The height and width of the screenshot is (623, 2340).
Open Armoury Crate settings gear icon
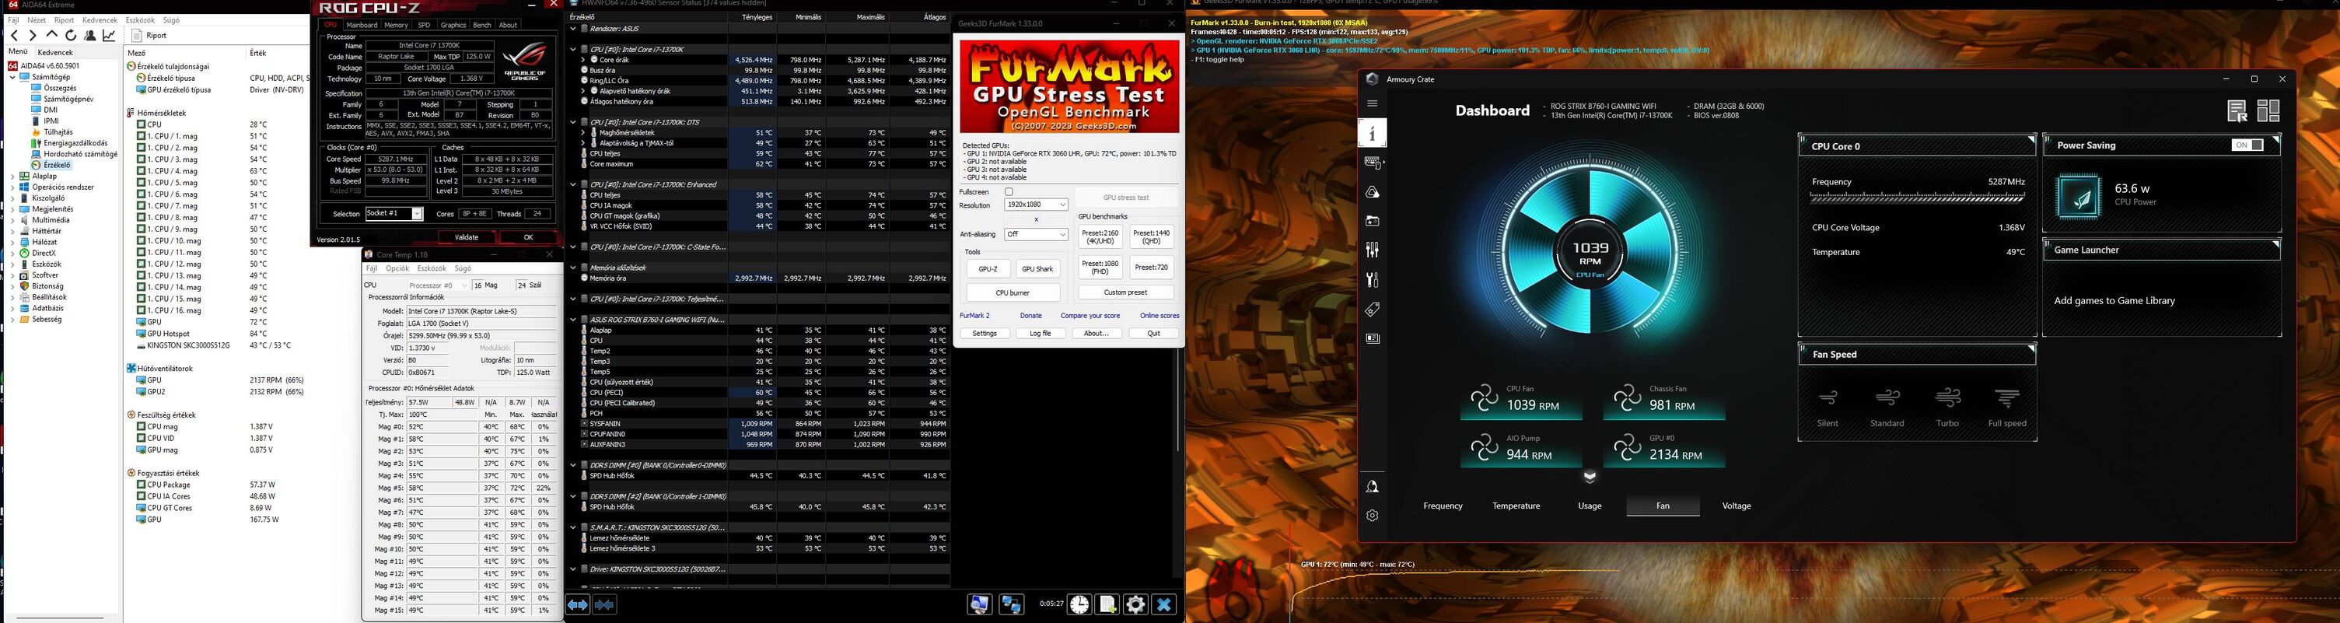[x=1373, y=516]
